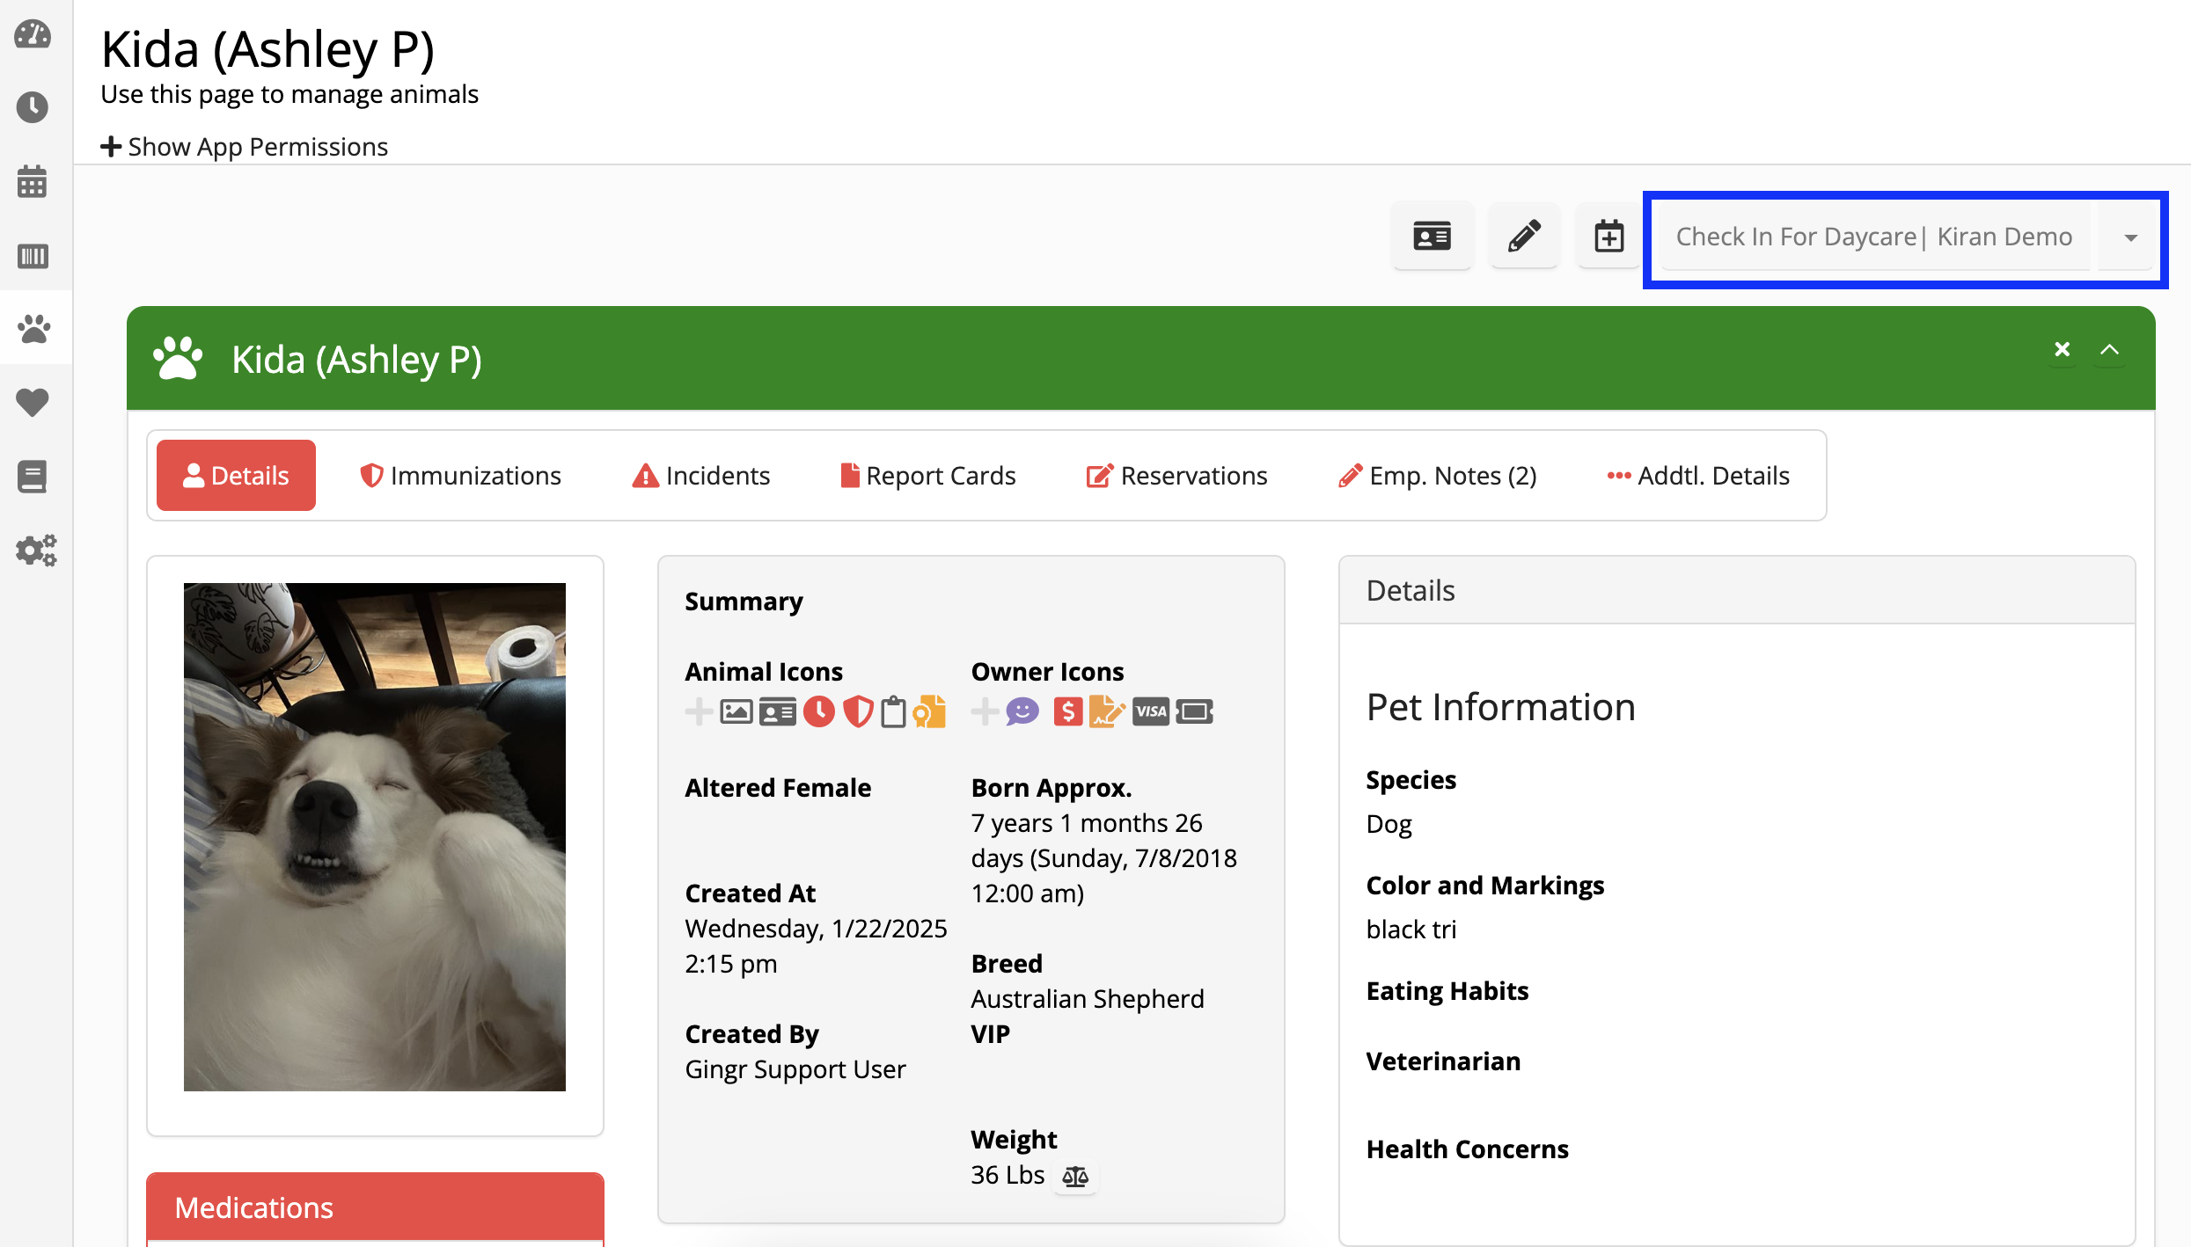Open the Check In For Daycare dropdown arrow
Image resolution: width=2191 pixels, height=1247 pixels.
coord(2130,237)
